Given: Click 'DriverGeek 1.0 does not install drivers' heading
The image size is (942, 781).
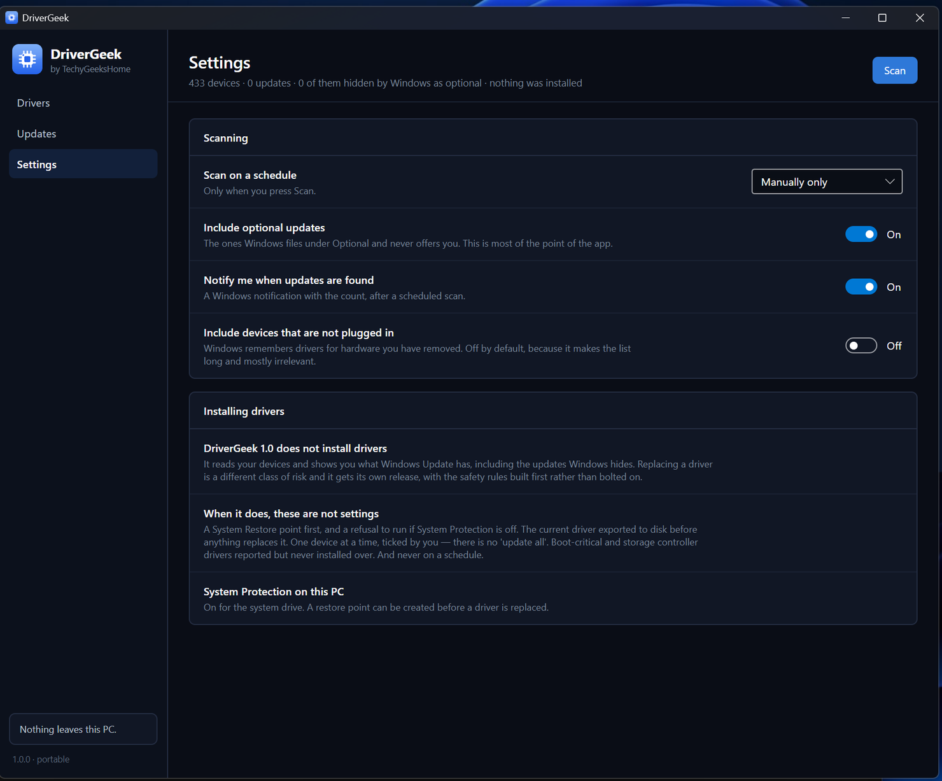Looking at the screenshot, I should [295, 449].
